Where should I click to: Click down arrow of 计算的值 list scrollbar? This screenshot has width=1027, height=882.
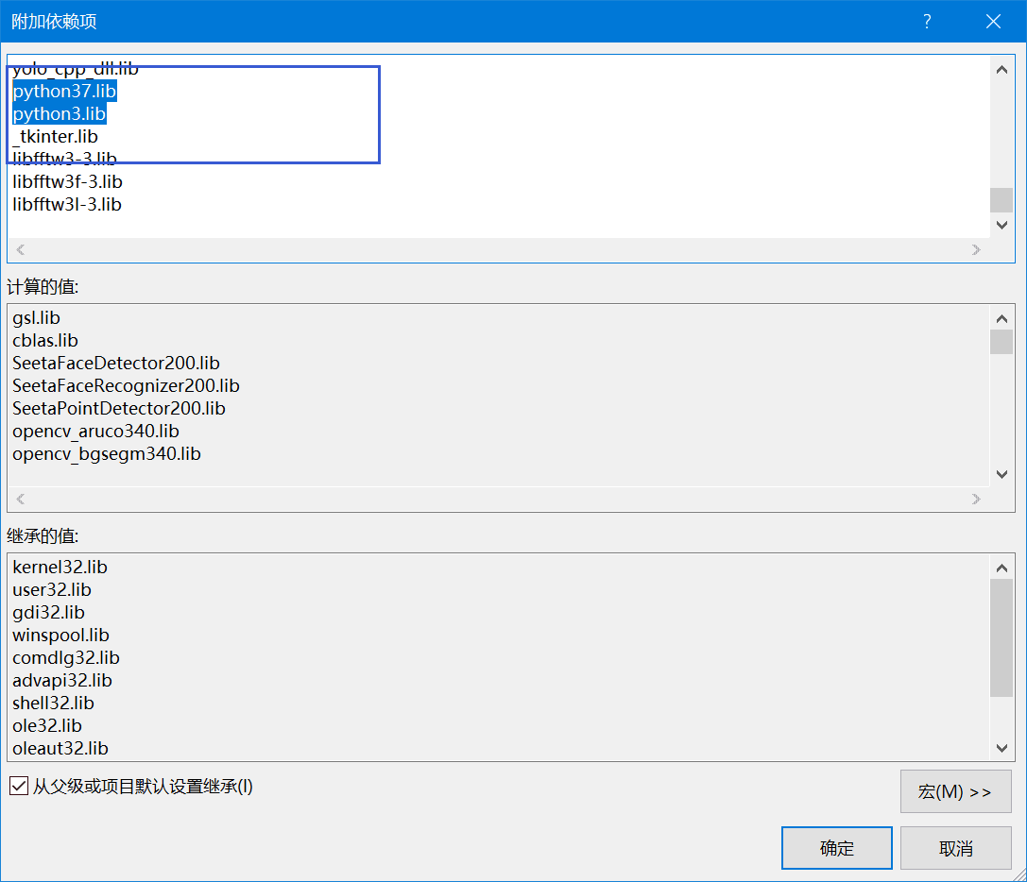click(x=1001, y=474)
